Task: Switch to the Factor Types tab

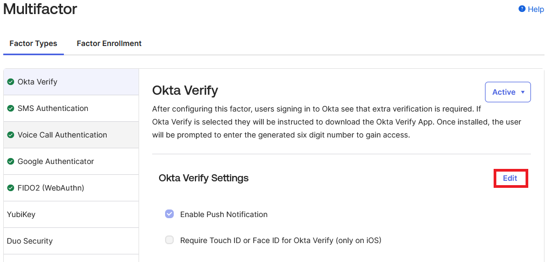Action: click(x=34, y=43)
